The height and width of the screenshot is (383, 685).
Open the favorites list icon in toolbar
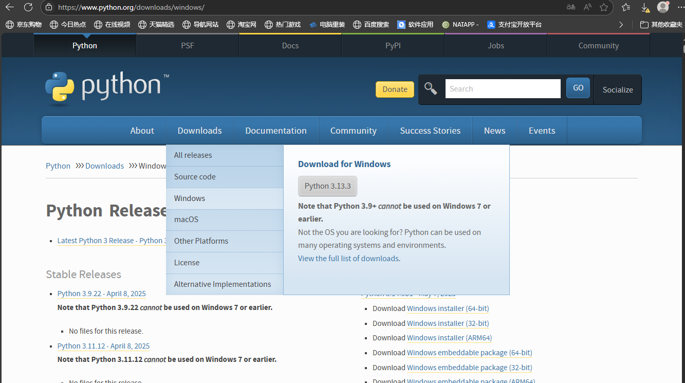pyautogui.click(x=626, y=7)
